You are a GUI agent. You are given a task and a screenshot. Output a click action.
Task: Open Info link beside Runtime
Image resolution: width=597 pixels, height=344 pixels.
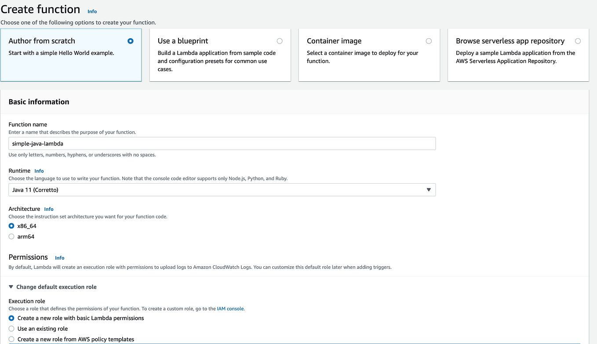click(x=39, y=171)
